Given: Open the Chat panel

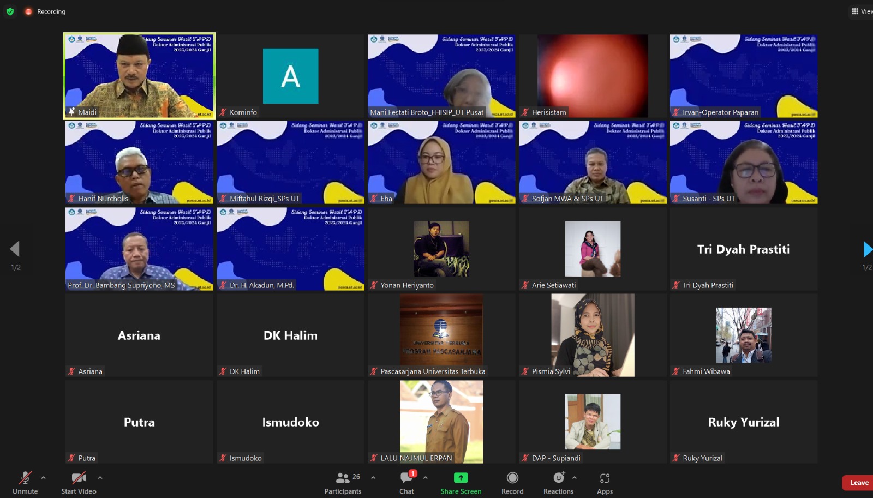Looking at the screenshot, I should click(406, 482).
